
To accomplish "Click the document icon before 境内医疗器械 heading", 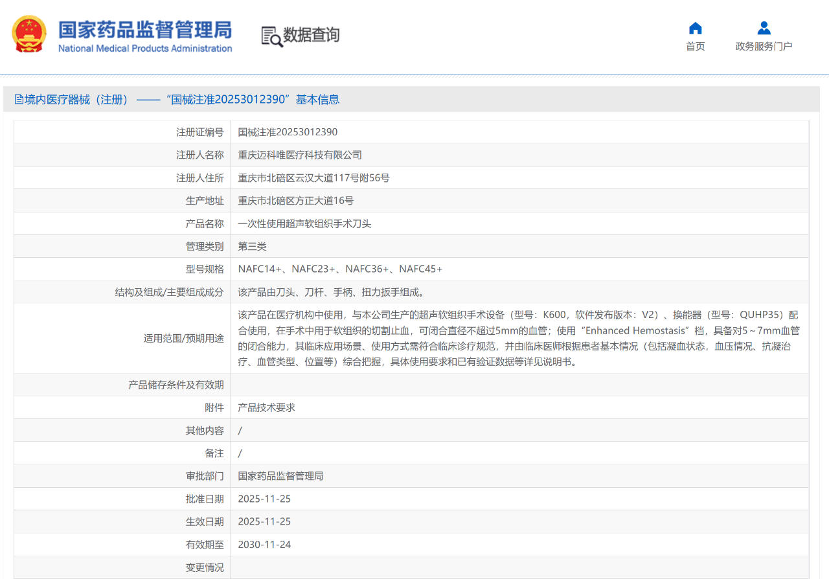I will [x=19, y=99].
